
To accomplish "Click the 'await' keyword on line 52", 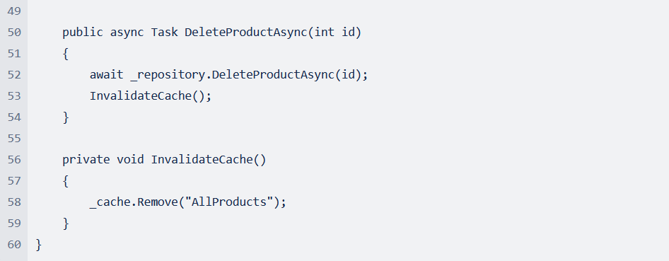I will pyautogui.click(x=106, y=75).
